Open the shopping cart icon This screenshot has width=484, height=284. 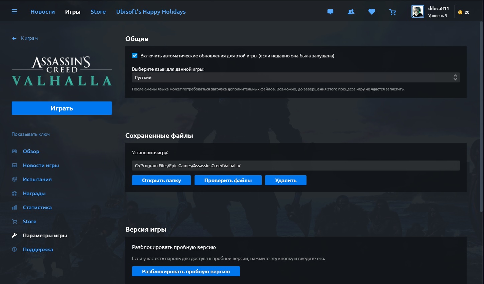tap(393, 12)
